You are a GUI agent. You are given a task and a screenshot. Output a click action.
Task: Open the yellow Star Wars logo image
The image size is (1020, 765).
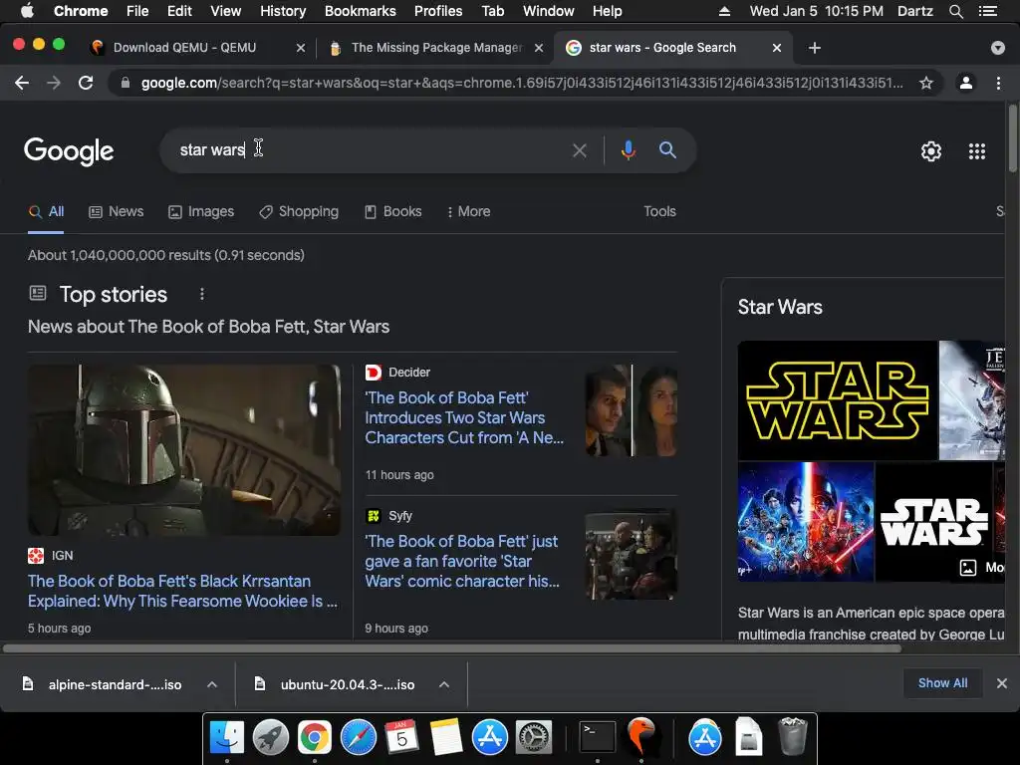click(837, 400)
